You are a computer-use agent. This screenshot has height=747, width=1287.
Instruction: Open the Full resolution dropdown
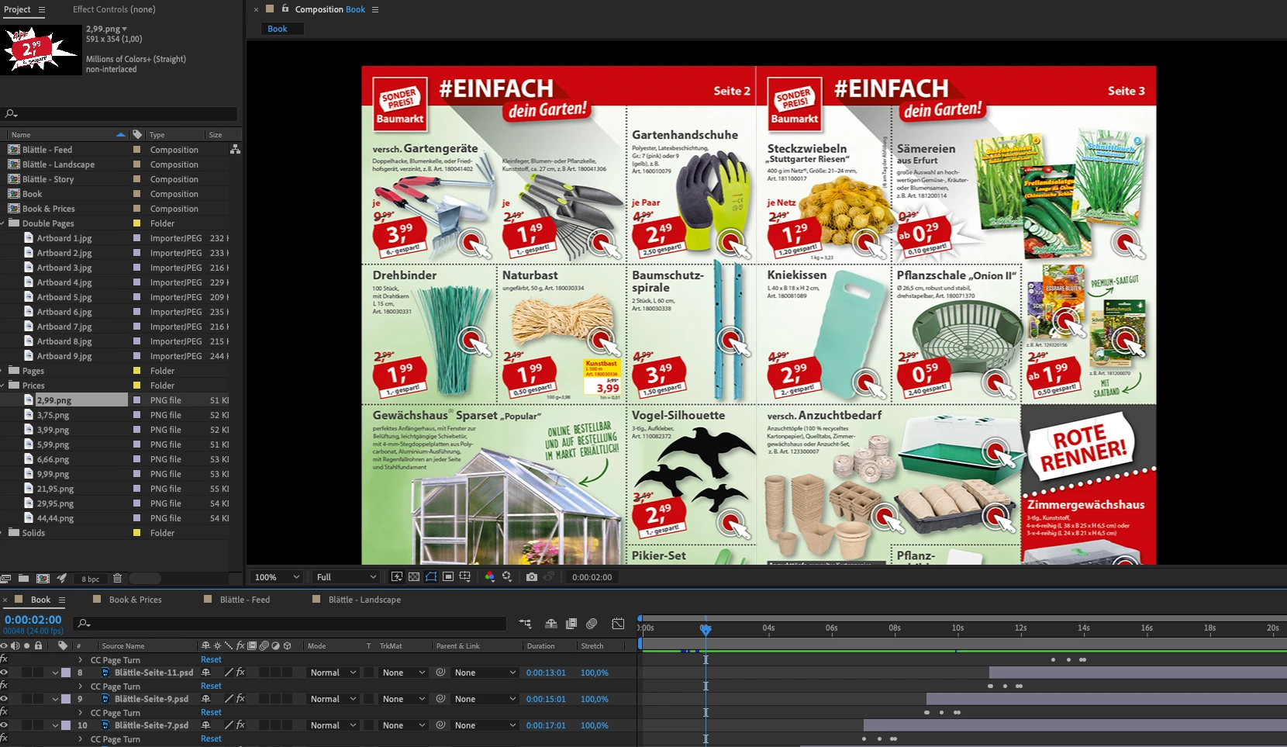click(346, 577)
